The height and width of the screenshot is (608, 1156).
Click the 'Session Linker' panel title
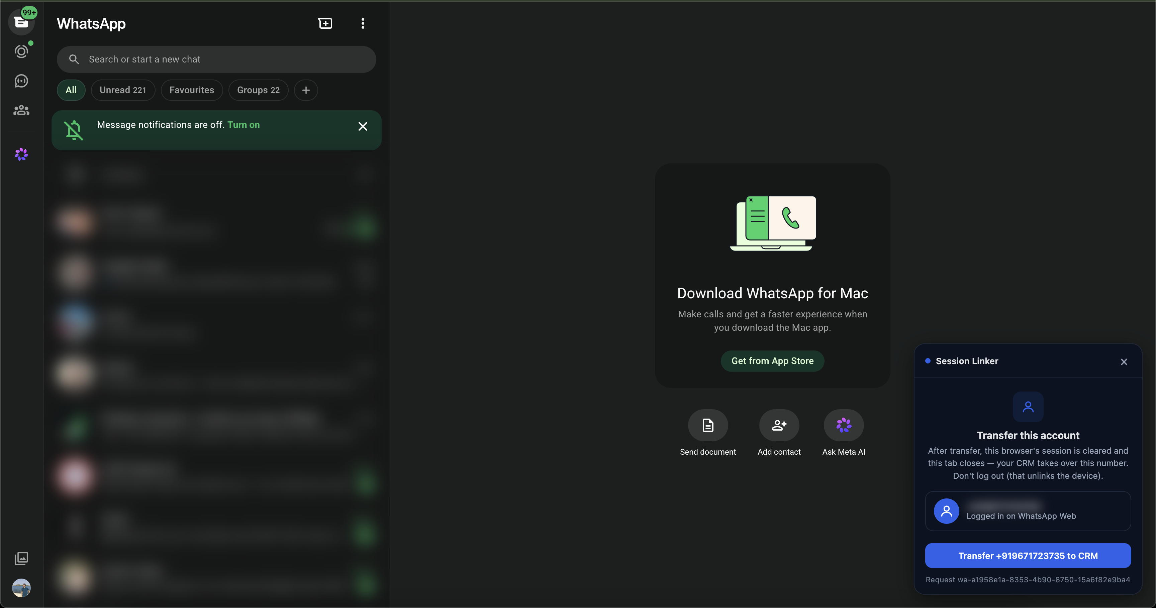(x=967, y=361)
